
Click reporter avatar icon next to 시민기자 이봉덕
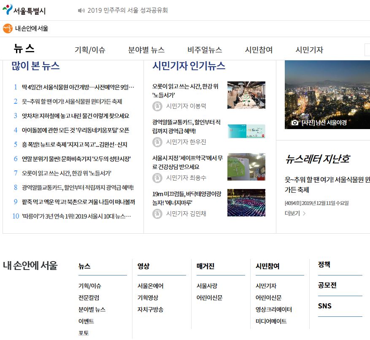point(157,106)
